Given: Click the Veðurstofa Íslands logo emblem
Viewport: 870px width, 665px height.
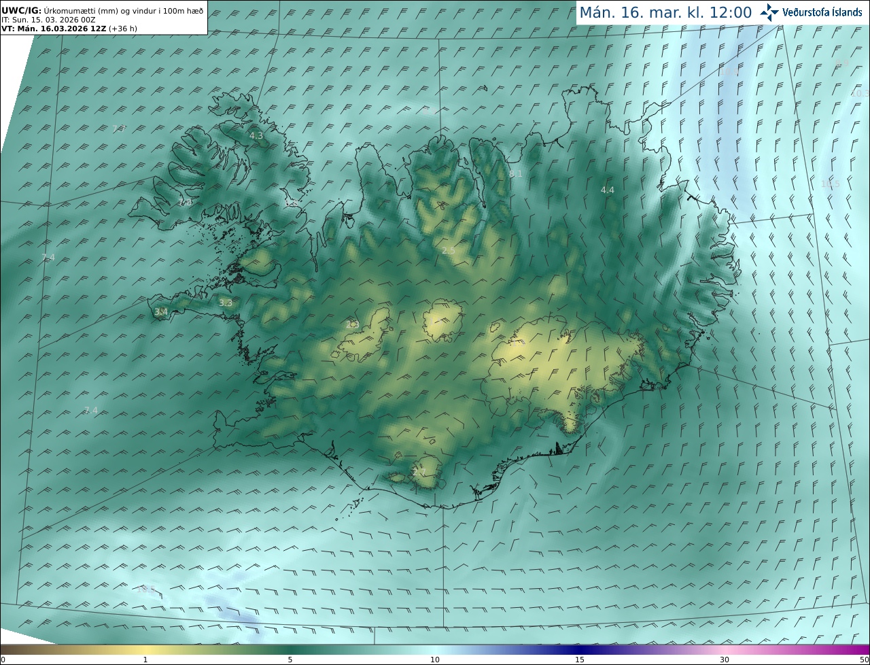Looking at the screenshot, I should [769, 12].
